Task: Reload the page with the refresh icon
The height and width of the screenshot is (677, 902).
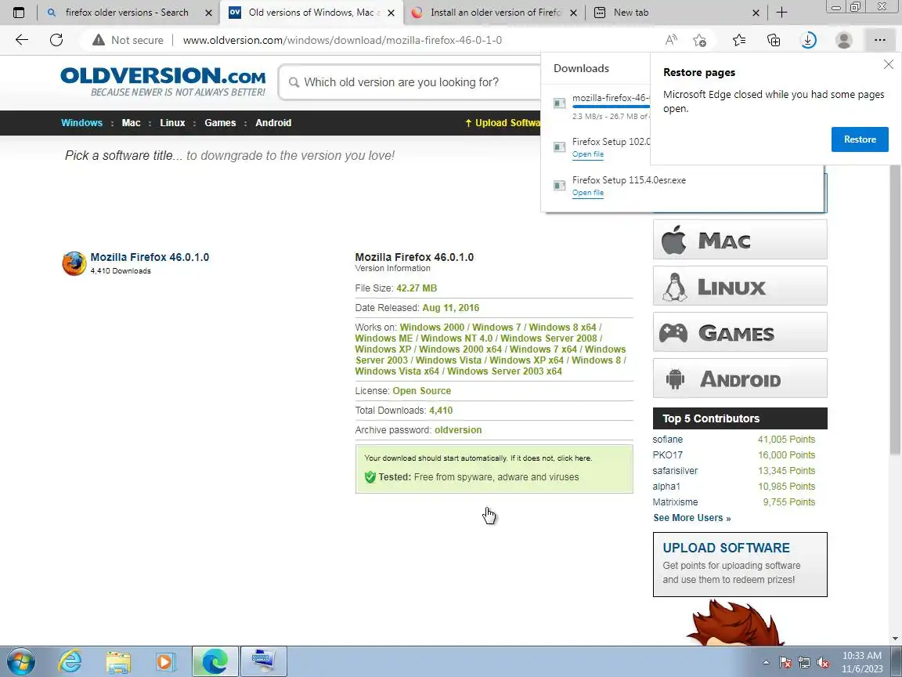Action: coord(56,40)
